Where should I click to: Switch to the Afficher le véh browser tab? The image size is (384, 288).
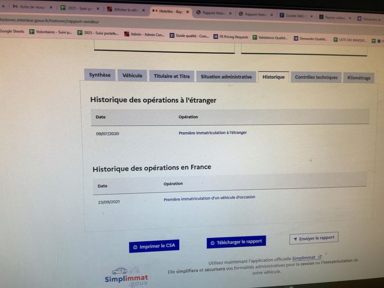click(x=122, y=10)
